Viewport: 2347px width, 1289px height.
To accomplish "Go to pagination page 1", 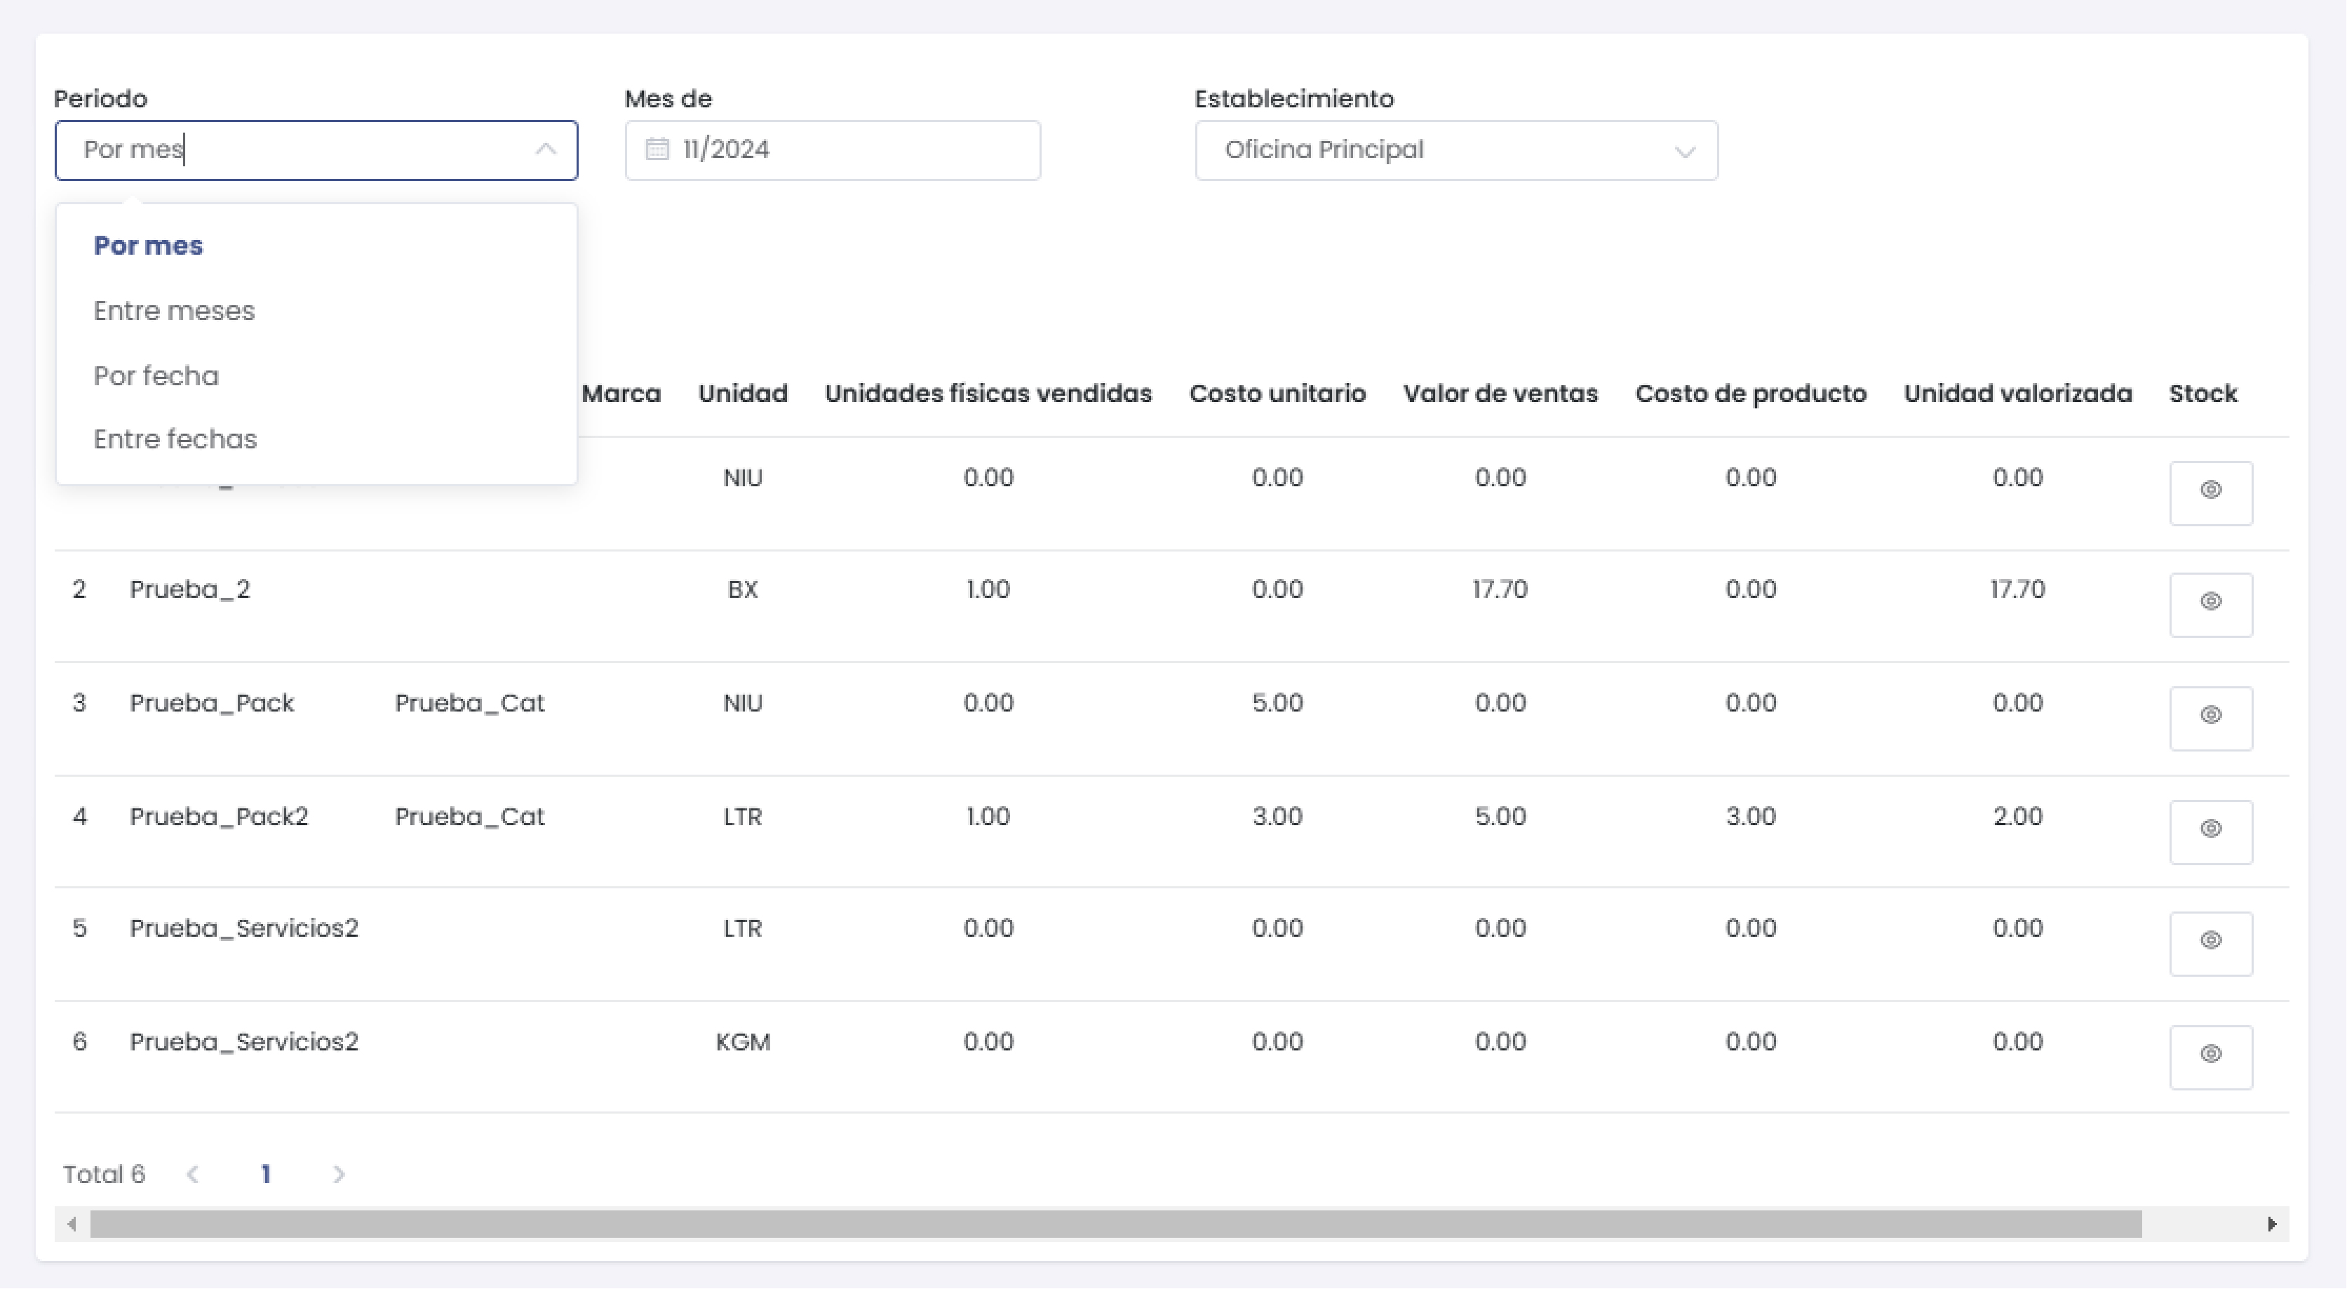I will [265, 1174].
